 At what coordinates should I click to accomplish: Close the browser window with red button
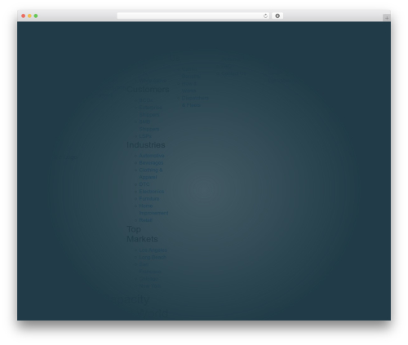[24, 16]
